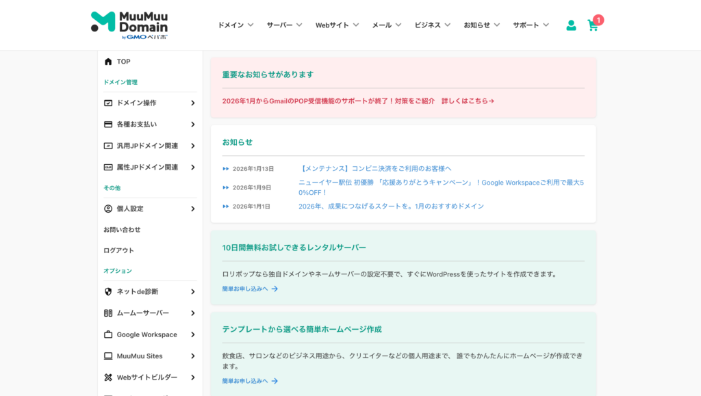Expand ドメイン操作 sidebar chevron

coord(193,103)
